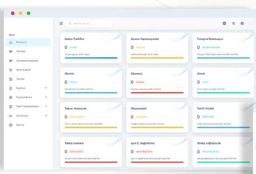
Task: Click the Ayarlar gear icon
Action: coord(11,125)
